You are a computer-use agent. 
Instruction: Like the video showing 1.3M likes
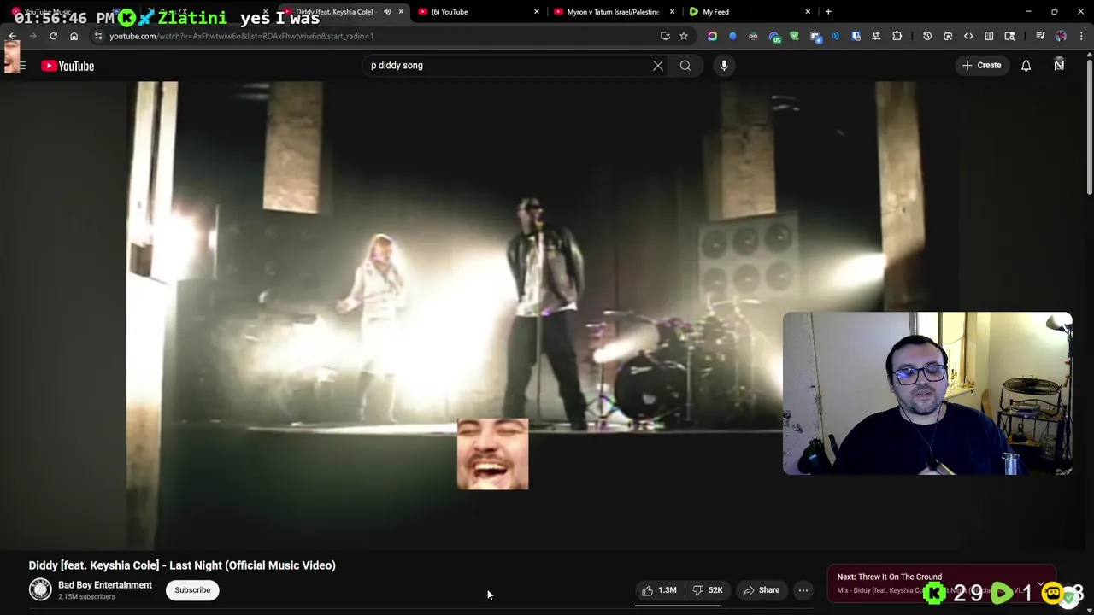click(x=659, y=590)
